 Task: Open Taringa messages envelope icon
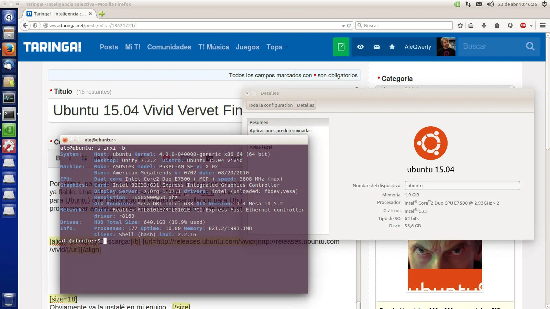[x=377, y=47]
